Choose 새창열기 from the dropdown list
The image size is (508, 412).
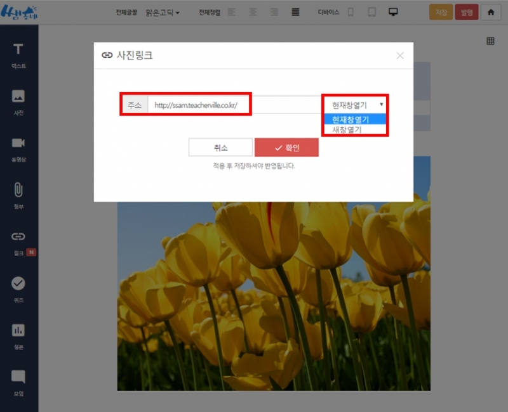coord(347,129)
